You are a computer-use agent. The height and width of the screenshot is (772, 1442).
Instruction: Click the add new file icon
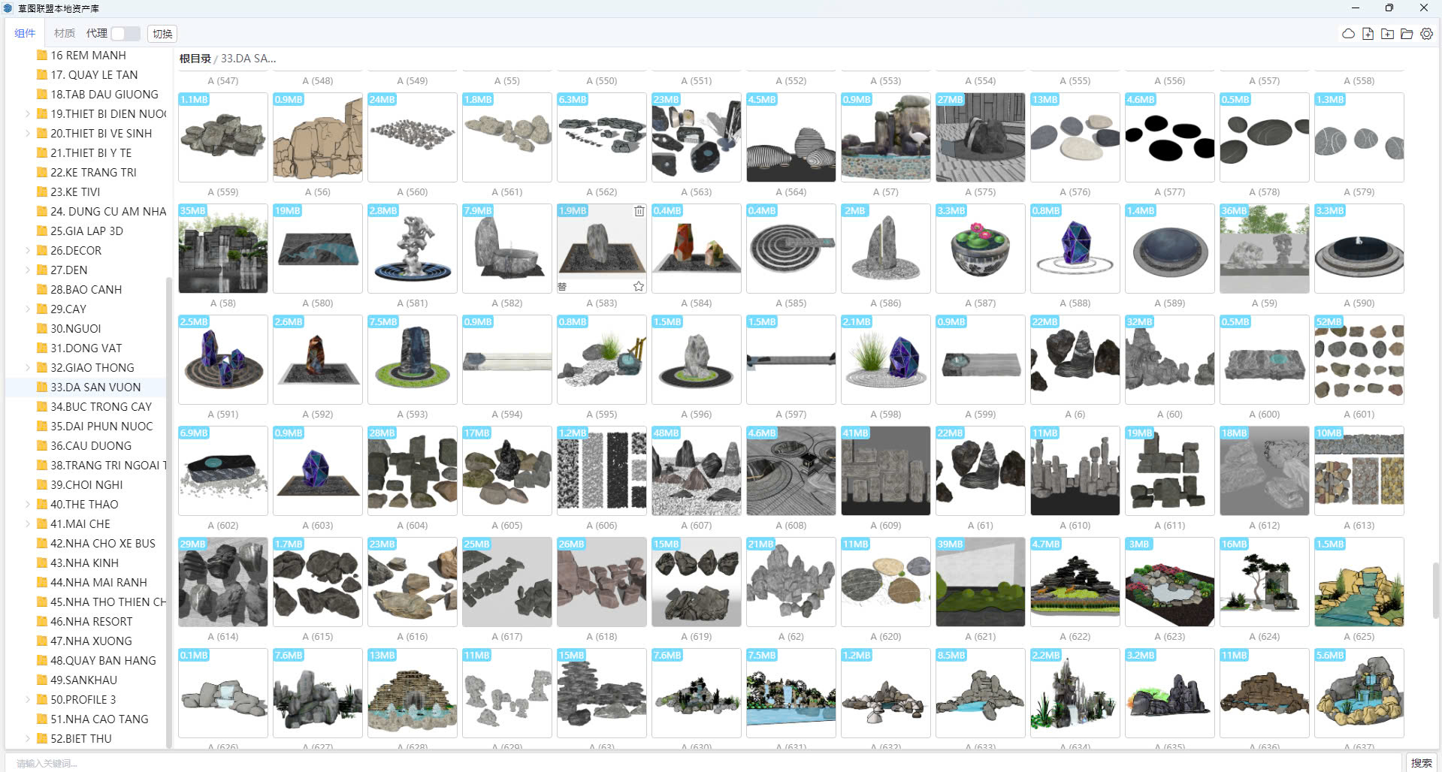click(x=1368, y=34)
